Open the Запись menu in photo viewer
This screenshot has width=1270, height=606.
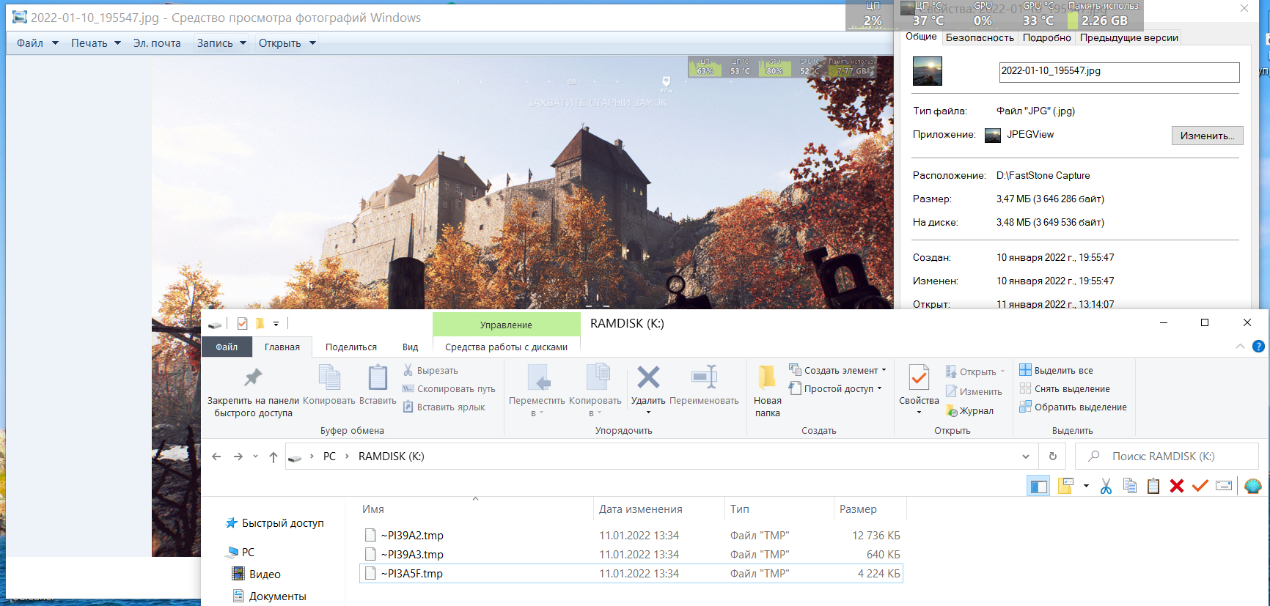pyautogui.click(x=221, y=43)
